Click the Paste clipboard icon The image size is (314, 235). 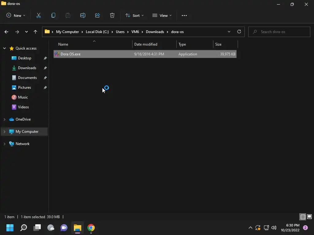coord(68,15)
